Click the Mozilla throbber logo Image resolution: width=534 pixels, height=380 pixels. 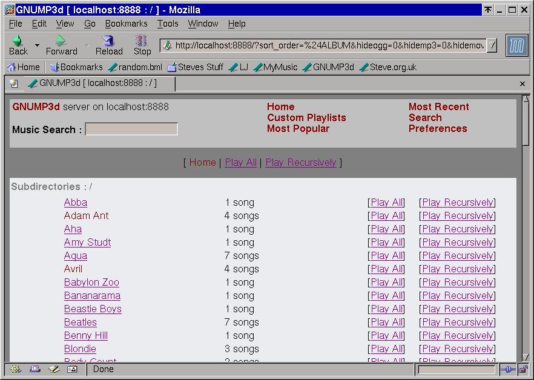click(x=516, y=45)
